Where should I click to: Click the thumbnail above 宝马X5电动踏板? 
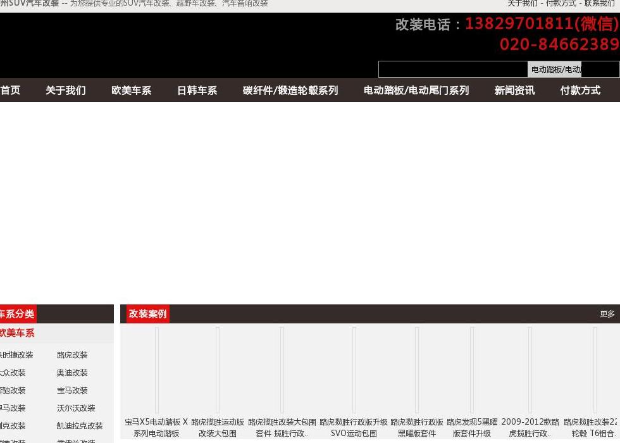point(157,370)
